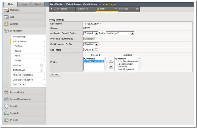Click the iApp sidebar icon
The width and height of the screenshot is (197, 128).
point(6,17)
